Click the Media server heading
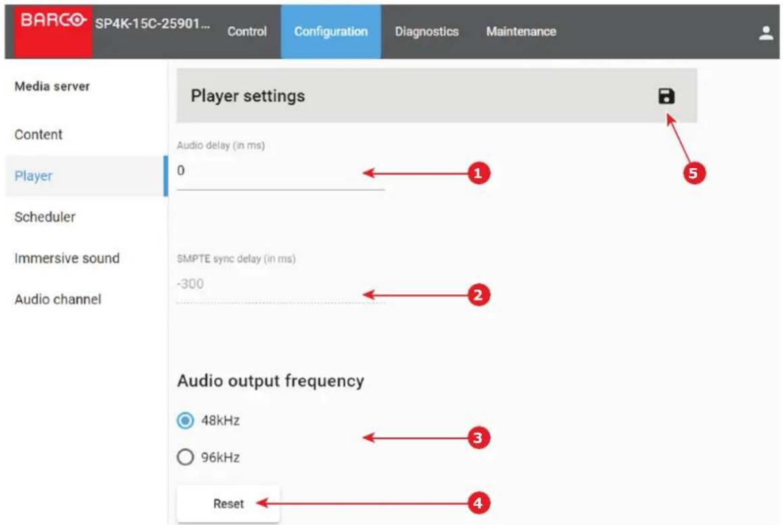This screenshot has height=525, width=783. 52,86
